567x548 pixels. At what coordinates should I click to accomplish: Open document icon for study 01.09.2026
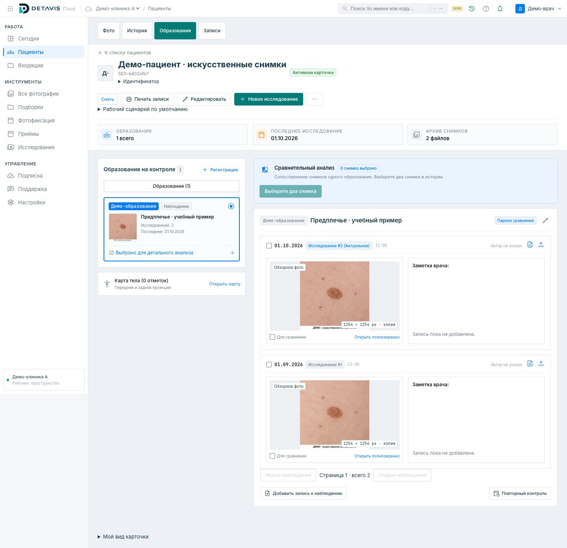pos(530,363)
